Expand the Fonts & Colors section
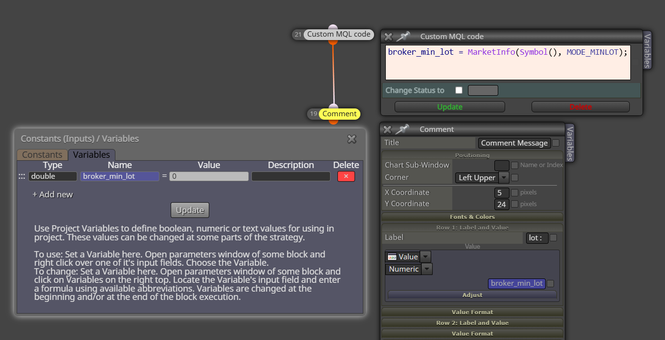 (x=472, y=217)
